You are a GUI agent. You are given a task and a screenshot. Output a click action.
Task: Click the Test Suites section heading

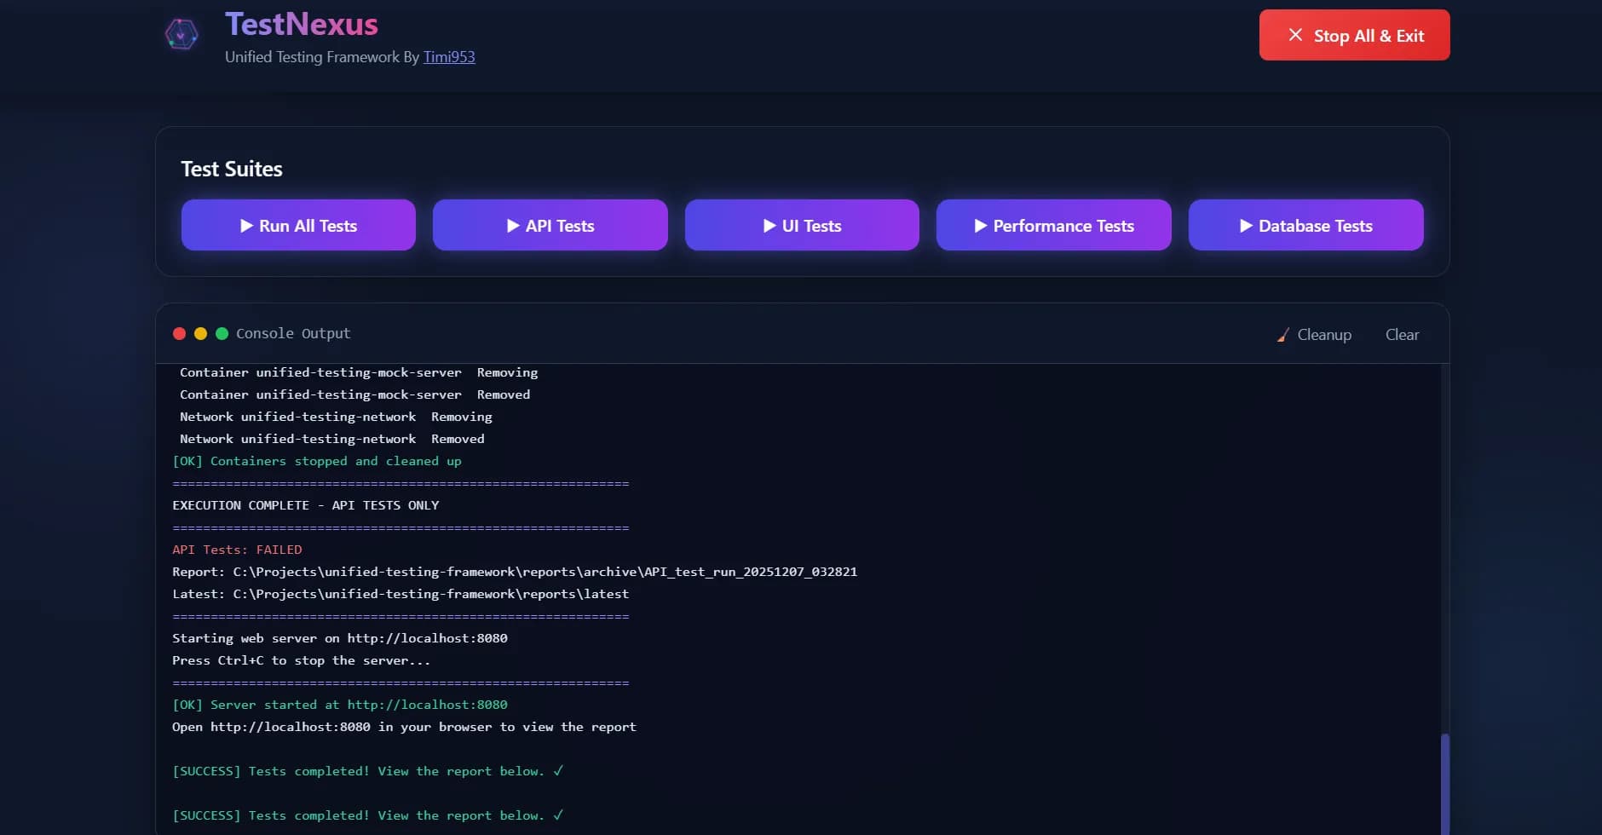pyautogui.click(x=232, y=169)
